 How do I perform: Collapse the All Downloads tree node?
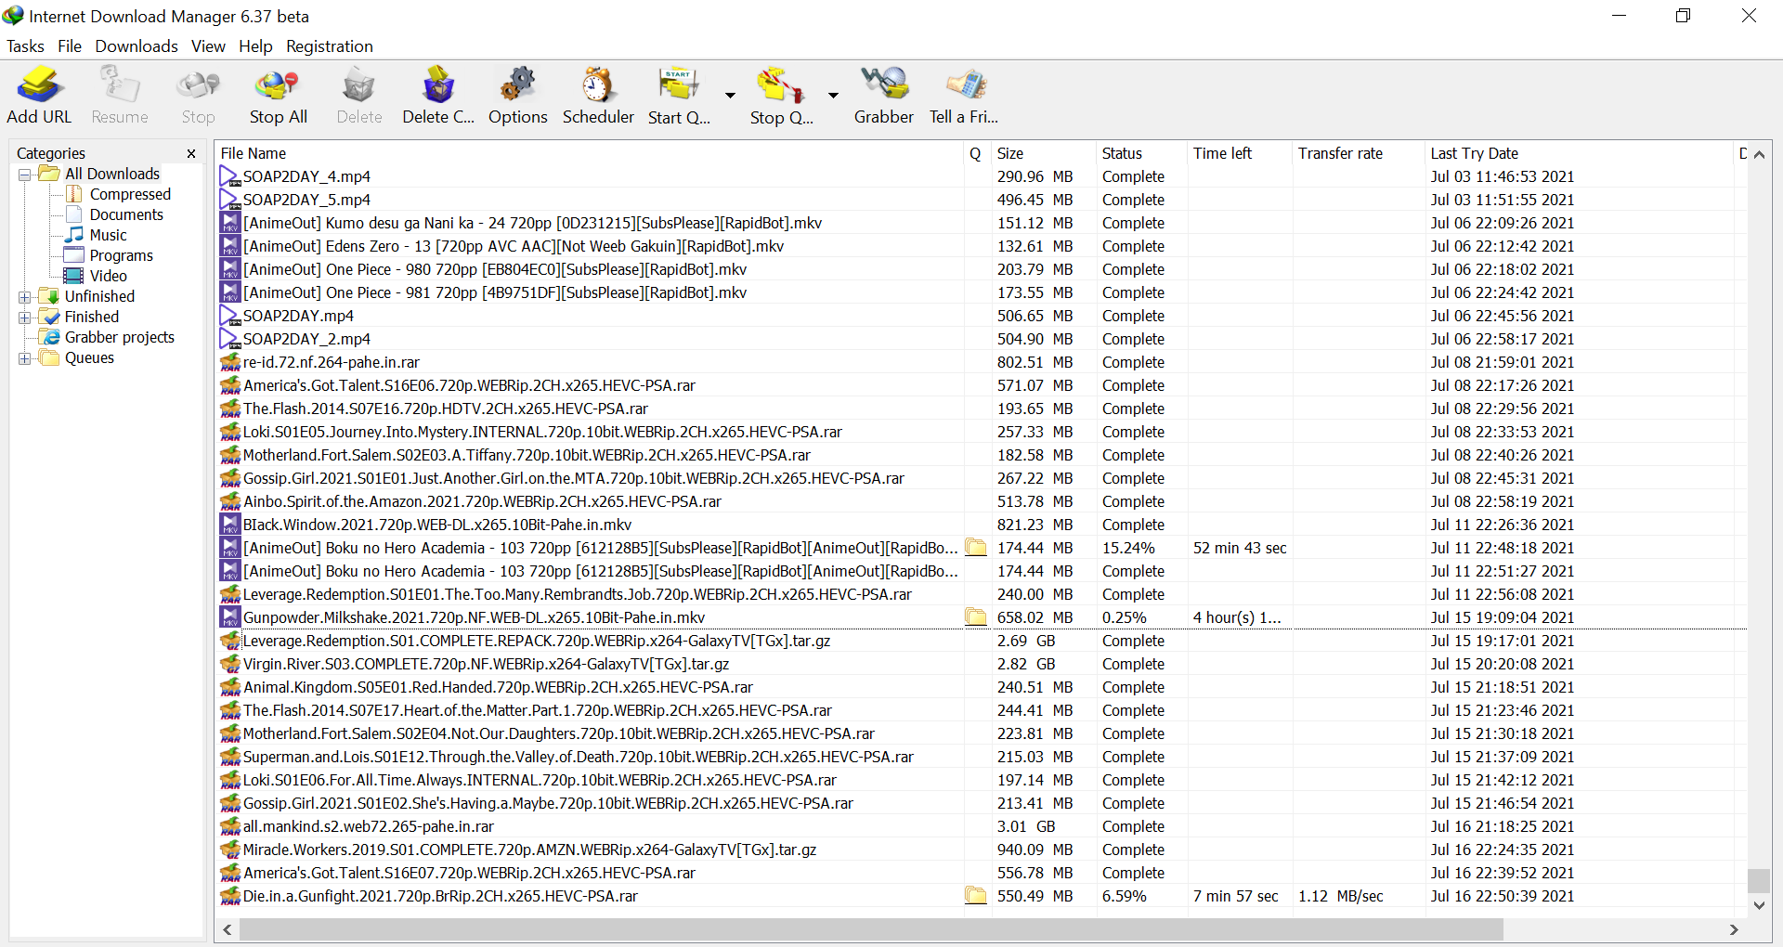25,175
